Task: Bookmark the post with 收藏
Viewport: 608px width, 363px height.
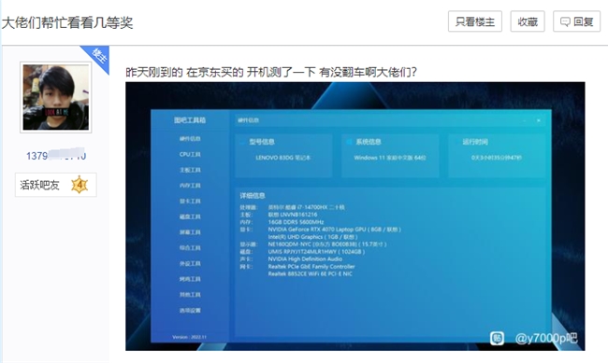Action: [528, 21]
